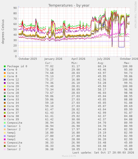Click the 'Core 12' legend label

click(x=13, y=80)
